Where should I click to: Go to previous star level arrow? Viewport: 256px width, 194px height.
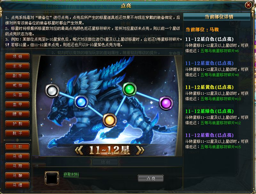pos(79,150)
